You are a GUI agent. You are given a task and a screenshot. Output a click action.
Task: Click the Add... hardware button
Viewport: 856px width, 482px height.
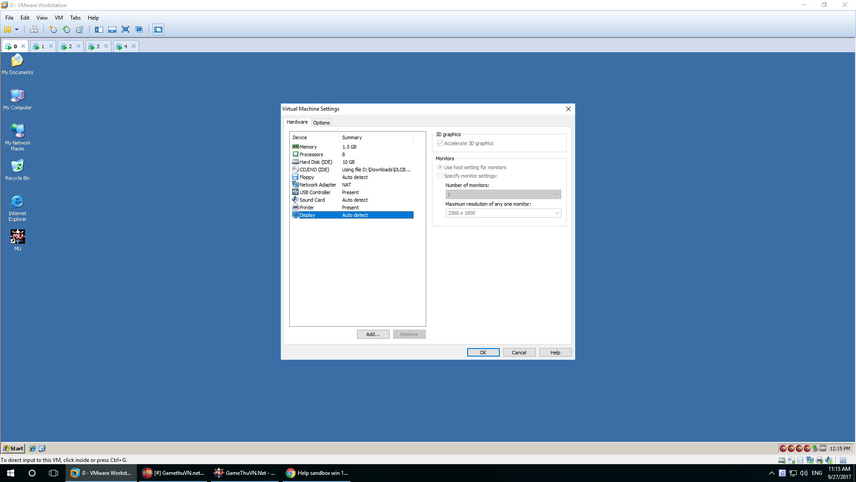click(373, 334)
